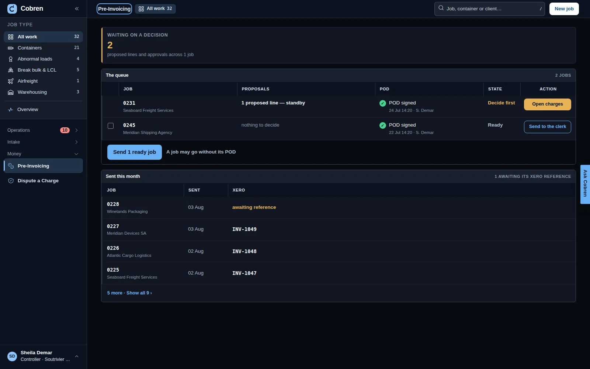Select Containers job type
Image resolution: width=590 pixels, height=369 pixels.
(x=44, y=48)
